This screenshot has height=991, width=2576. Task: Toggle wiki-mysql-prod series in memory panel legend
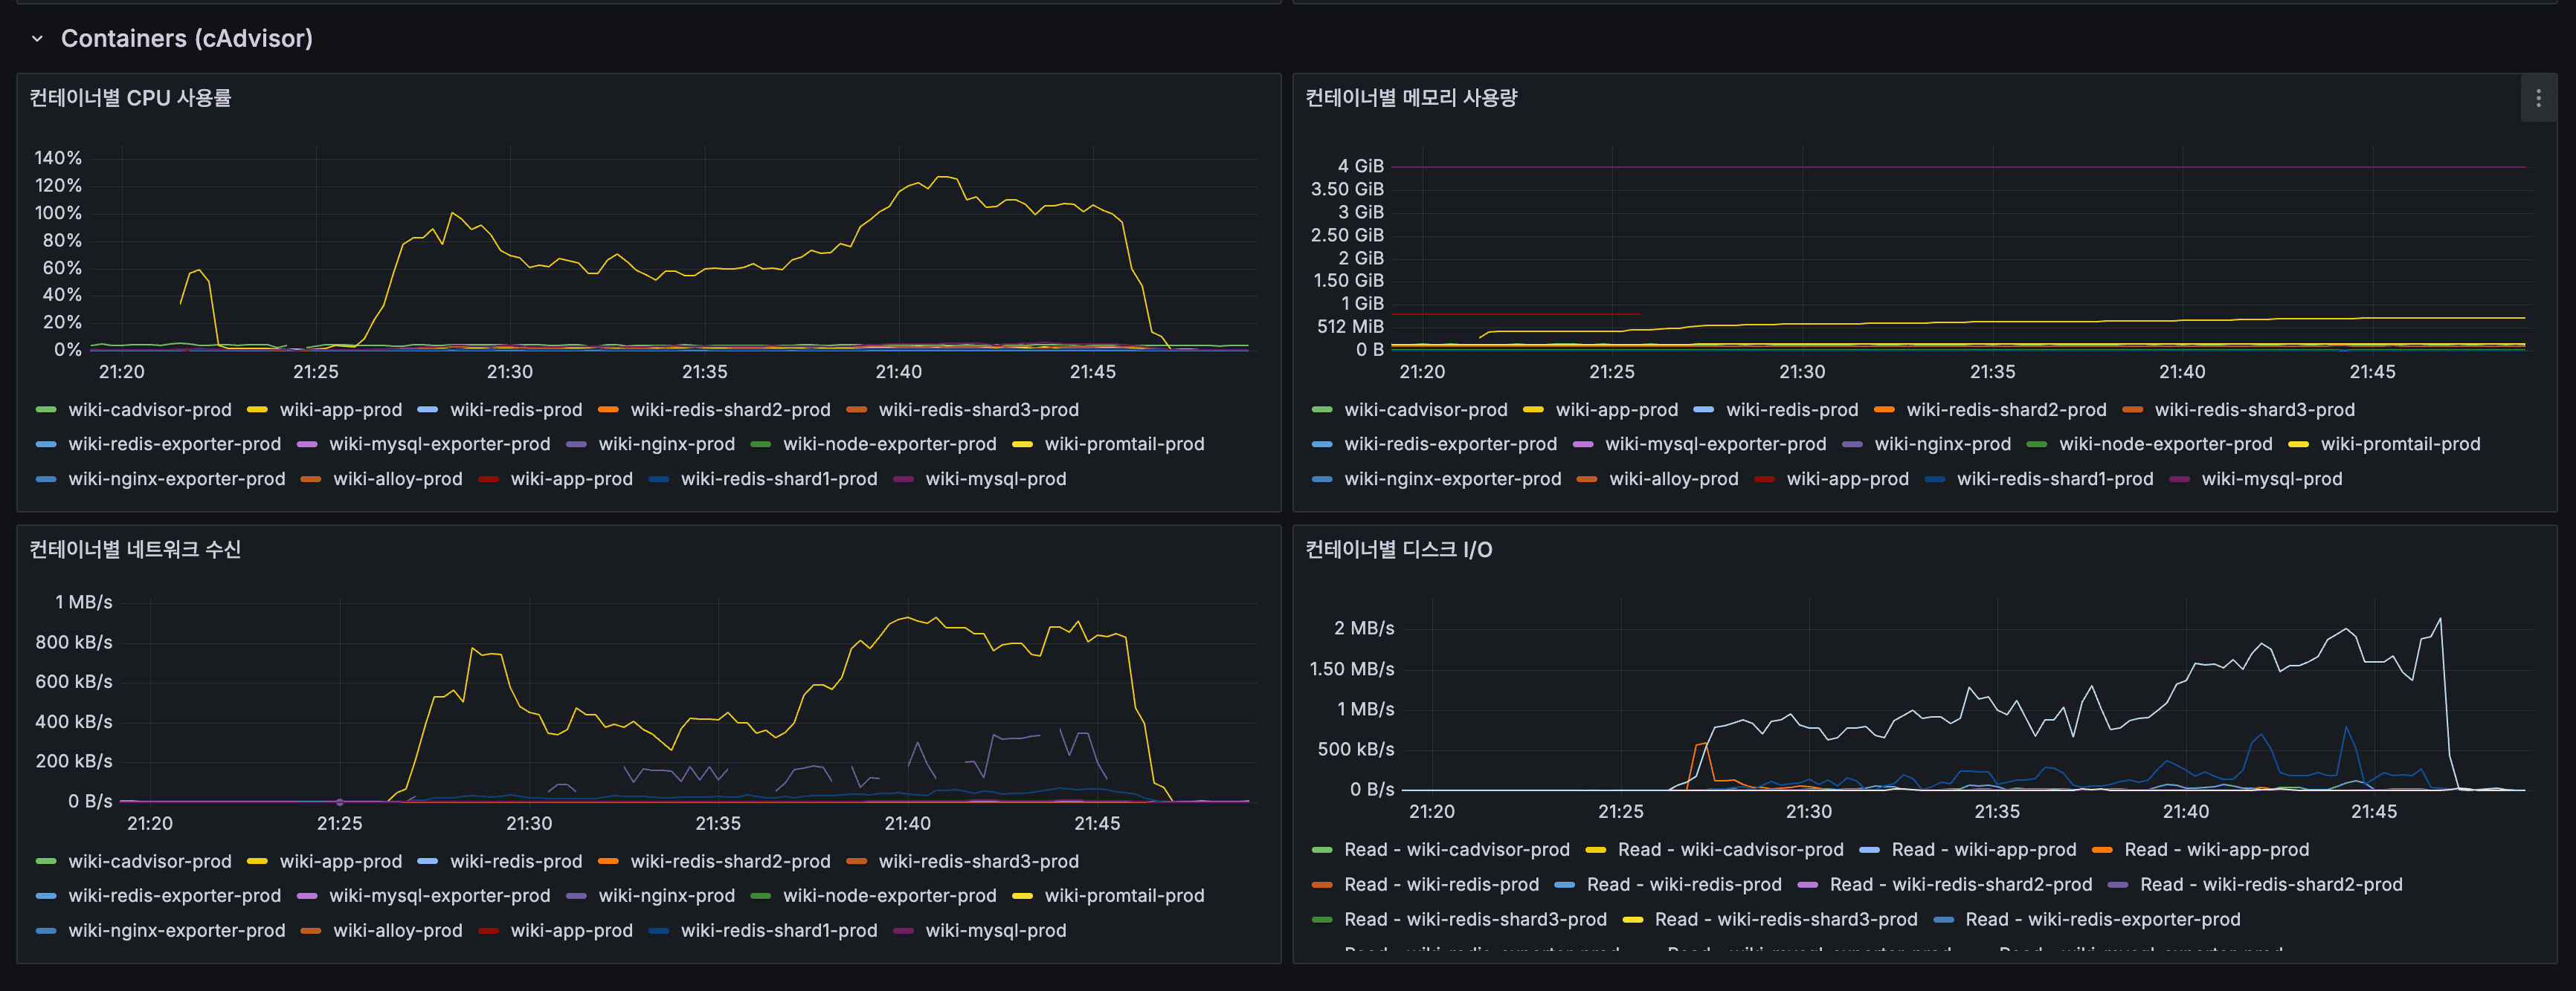[2271, 479]
